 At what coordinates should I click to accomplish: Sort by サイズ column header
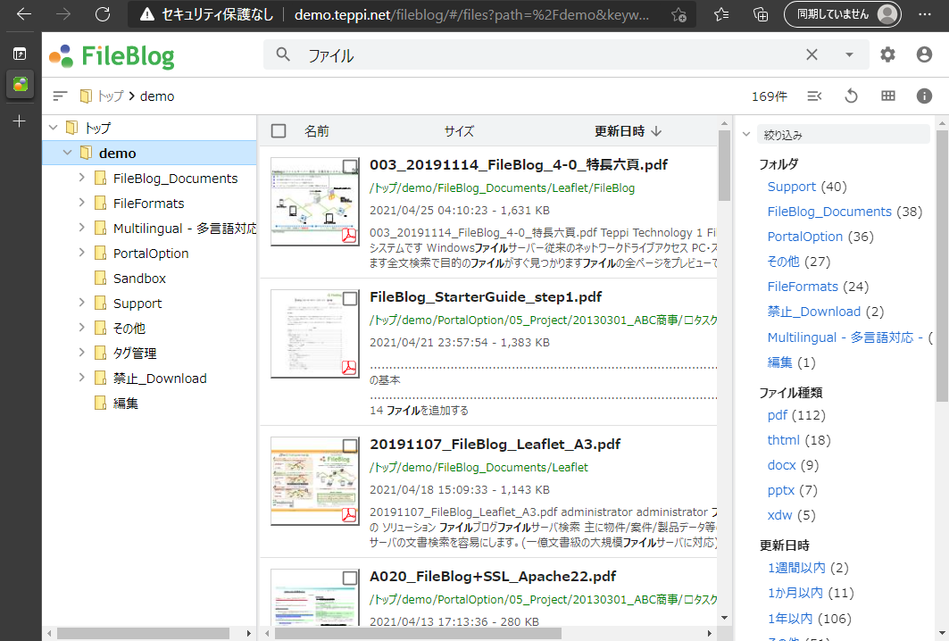(x=460, y=131)
